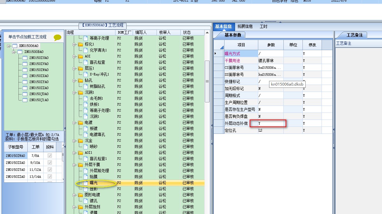
Task: Select the 镀孔 process step
Action: coord(94,201)
